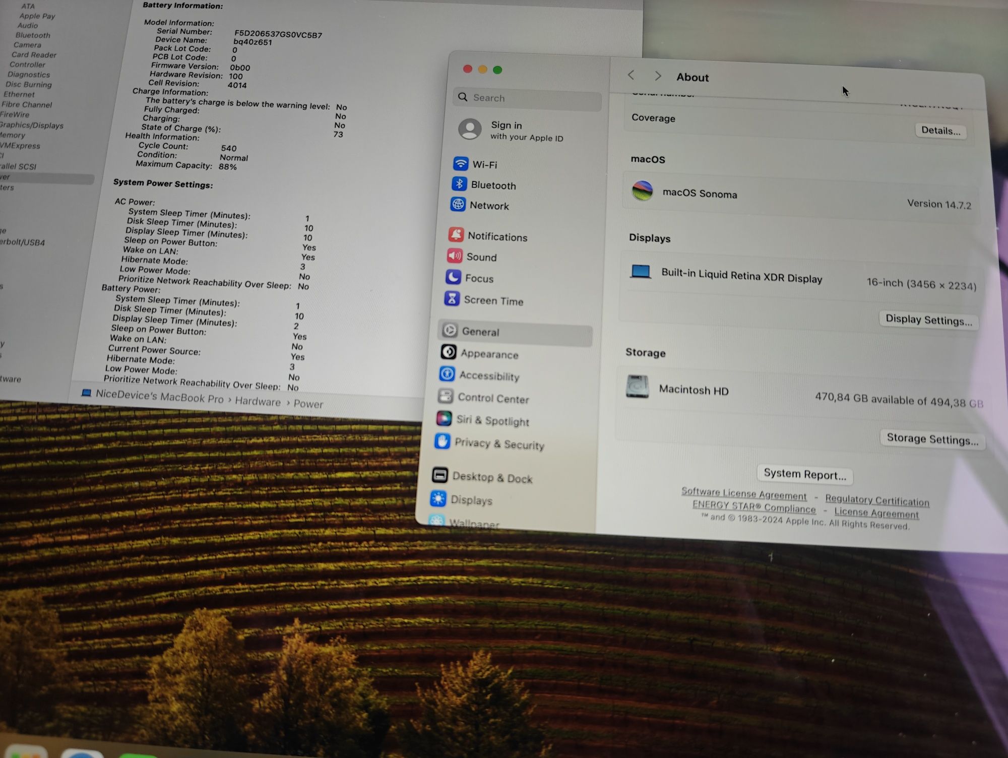Select Privacy & Security sidebar entry

tap(499, 444)
